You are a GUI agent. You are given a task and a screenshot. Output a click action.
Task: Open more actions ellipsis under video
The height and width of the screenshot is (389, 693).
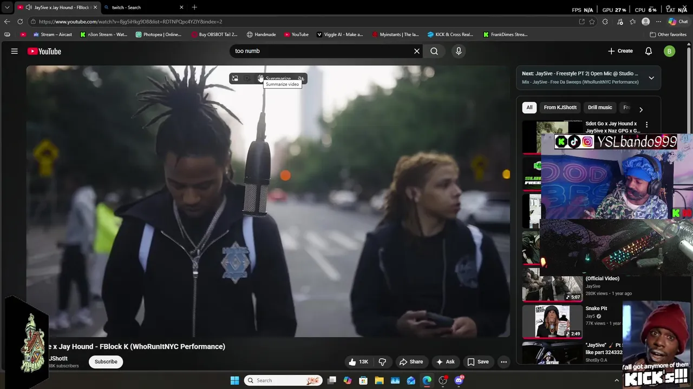coord(504,362)
